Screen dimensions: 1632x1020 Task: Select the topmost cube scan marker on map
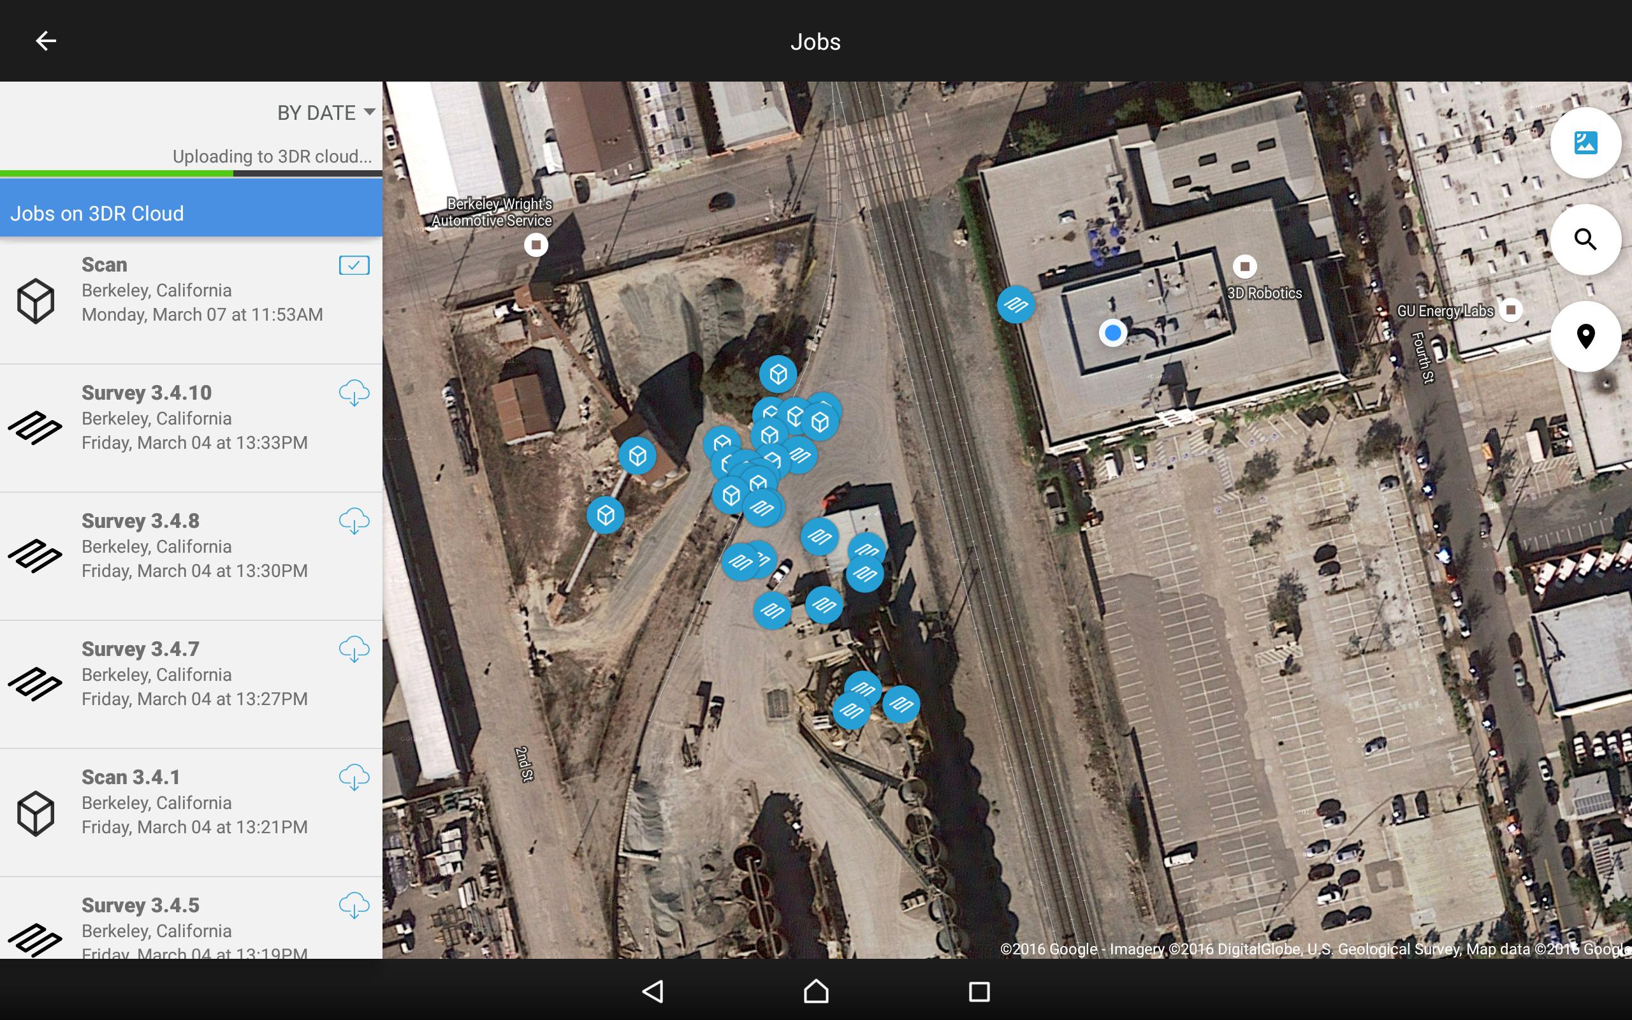(778, 374)
